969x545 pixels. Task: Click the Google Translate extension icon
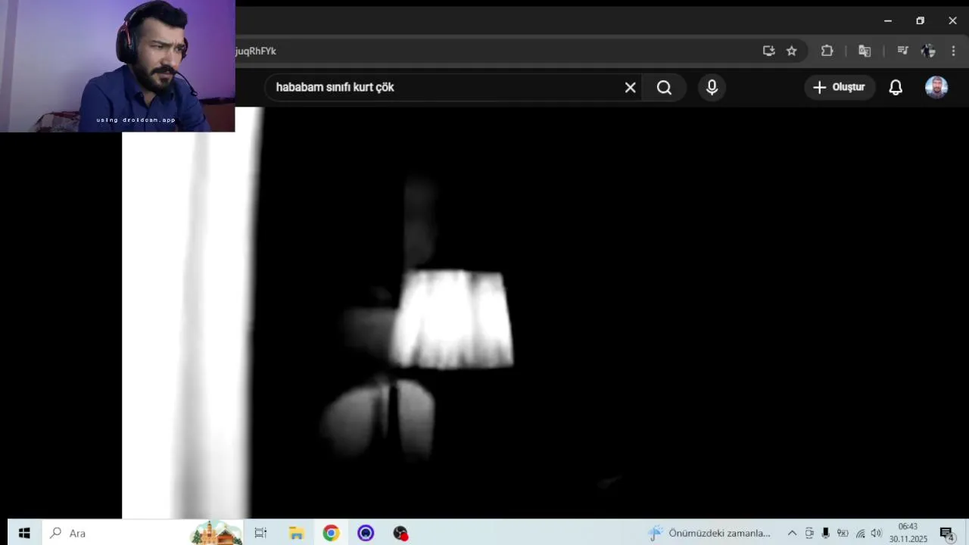click(x=865, y=51)
